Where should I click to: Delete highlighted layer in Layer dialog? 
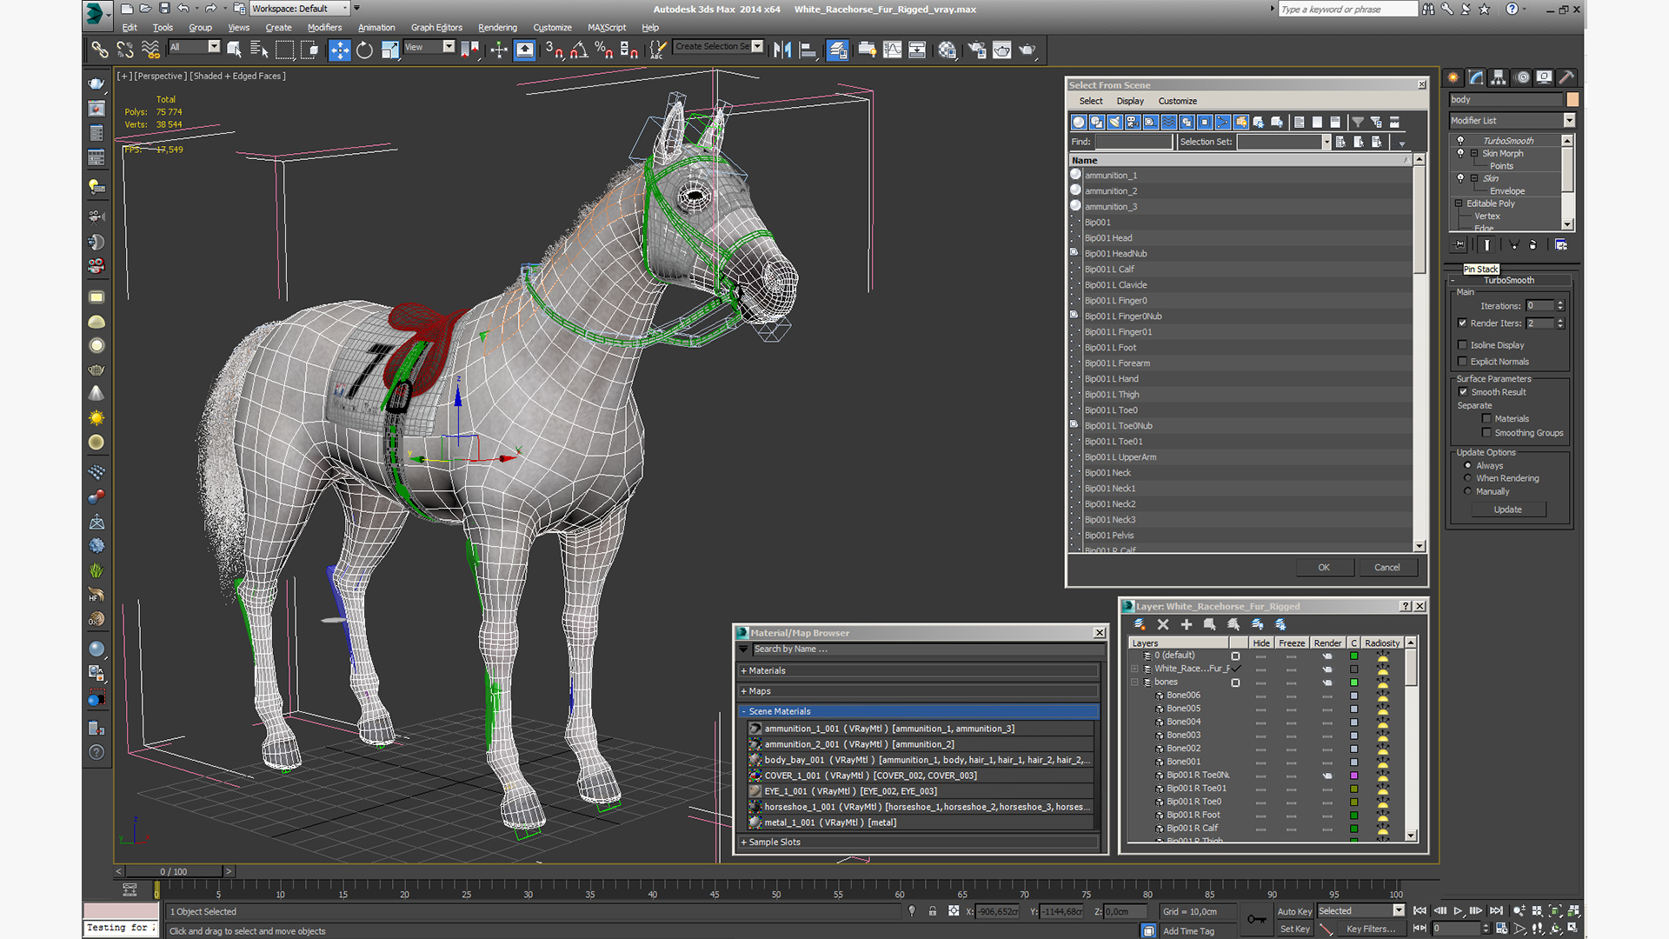pos(1162,624)
